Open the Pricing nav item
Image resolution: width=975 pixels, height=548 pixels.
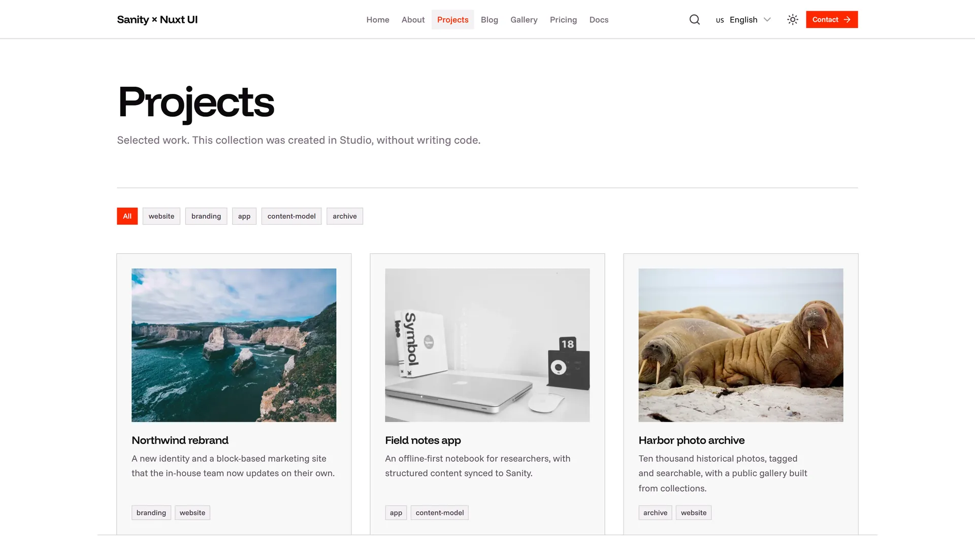click(563, 20)
